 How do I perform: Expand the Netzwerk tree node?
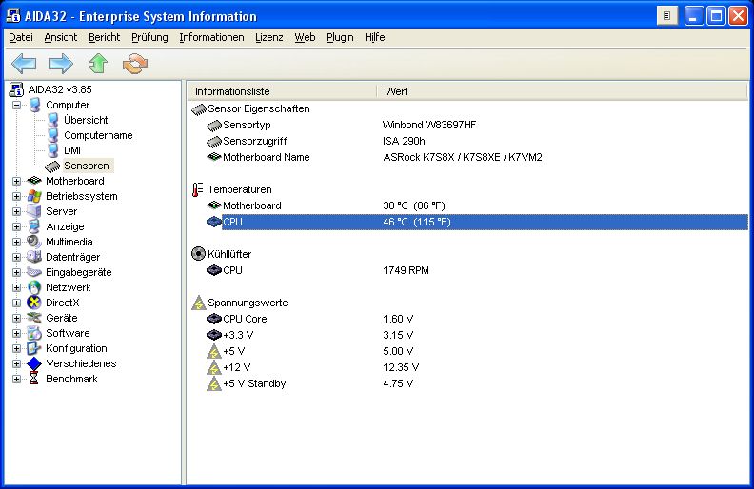pyautogui.click(x=17, y=287)
